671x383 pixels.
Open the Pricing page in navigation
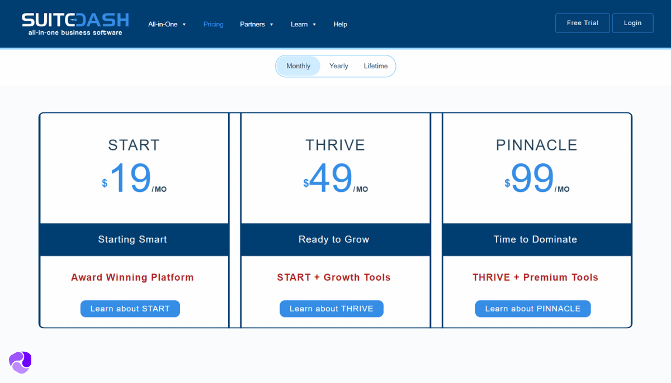click(x=213, y=25)
